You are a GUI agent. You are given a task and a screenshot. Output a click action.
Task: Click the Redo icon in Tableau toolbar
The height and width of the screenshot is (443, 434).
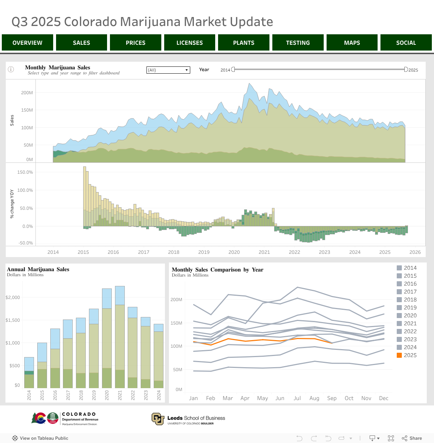tap(314, 438)
